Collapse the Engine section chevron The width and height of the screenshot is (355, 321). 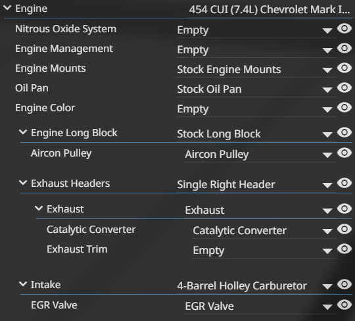pos(7,8)
